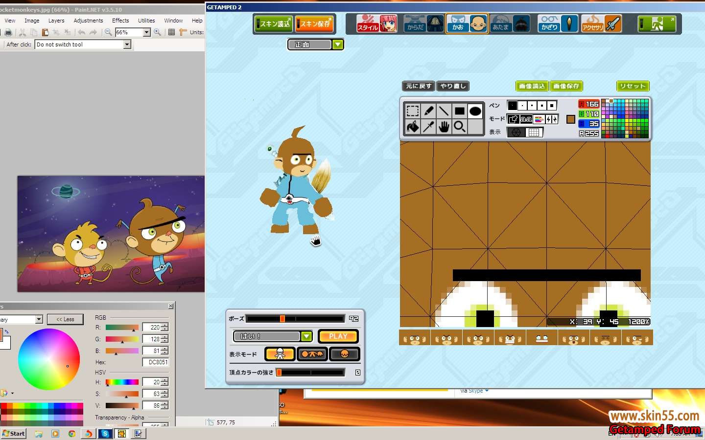705x440 pixels.
Task: Increase the R value stepper in Colors
Action: [x=164, y=326]
